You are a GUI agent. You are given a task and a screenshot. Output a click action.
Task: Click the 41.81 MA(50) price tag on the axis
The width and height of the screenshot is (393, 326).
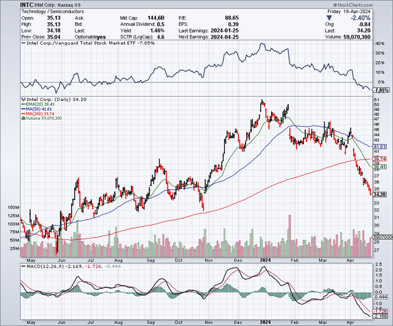(x=379, y=146)
